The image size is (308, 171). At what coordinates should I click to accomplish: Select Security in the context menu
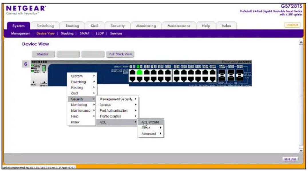pyautogui.click(x=82, y=99)
